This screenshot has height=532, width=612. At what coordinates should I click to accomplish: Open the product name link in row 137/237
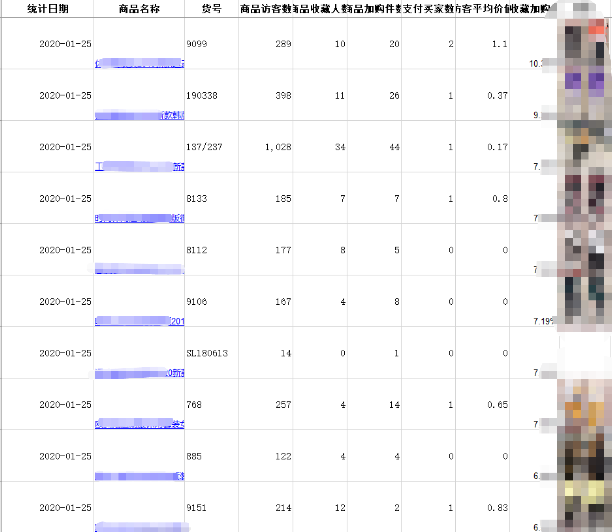coord(140,166)
